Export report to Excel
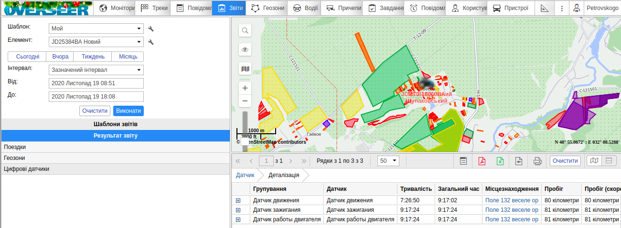 pos(500,161)
